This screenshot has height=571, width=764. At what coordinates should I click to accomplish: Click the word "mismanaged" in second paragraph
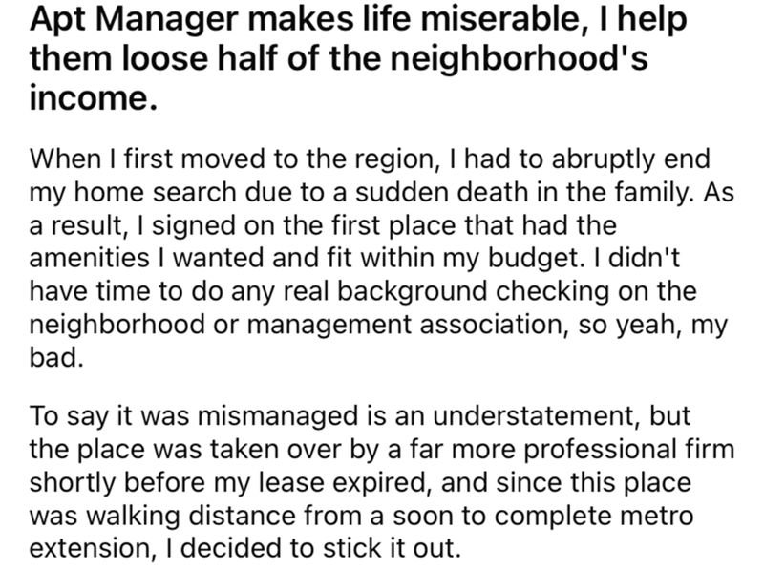pyautogui.click(x=235, y=417)
